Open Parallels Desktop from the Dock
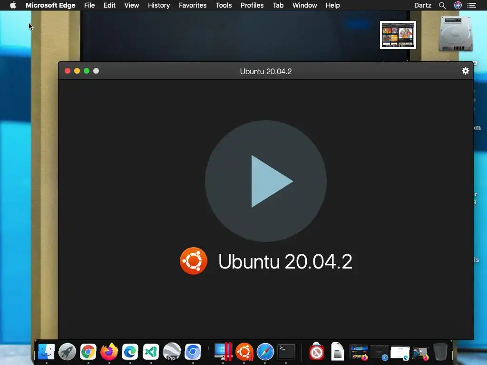 click(x=223, y=352)
